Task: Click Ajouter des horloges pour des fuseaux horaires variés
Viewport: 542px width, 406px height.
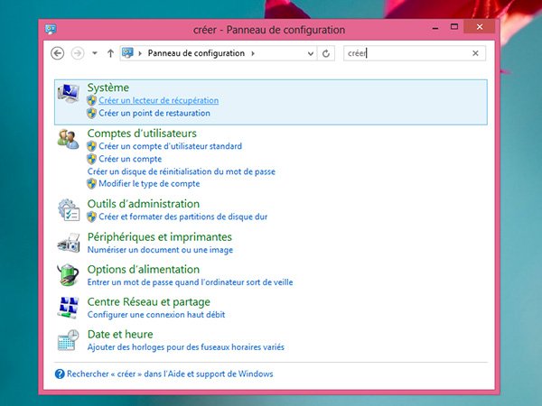Action: [185, 347]
